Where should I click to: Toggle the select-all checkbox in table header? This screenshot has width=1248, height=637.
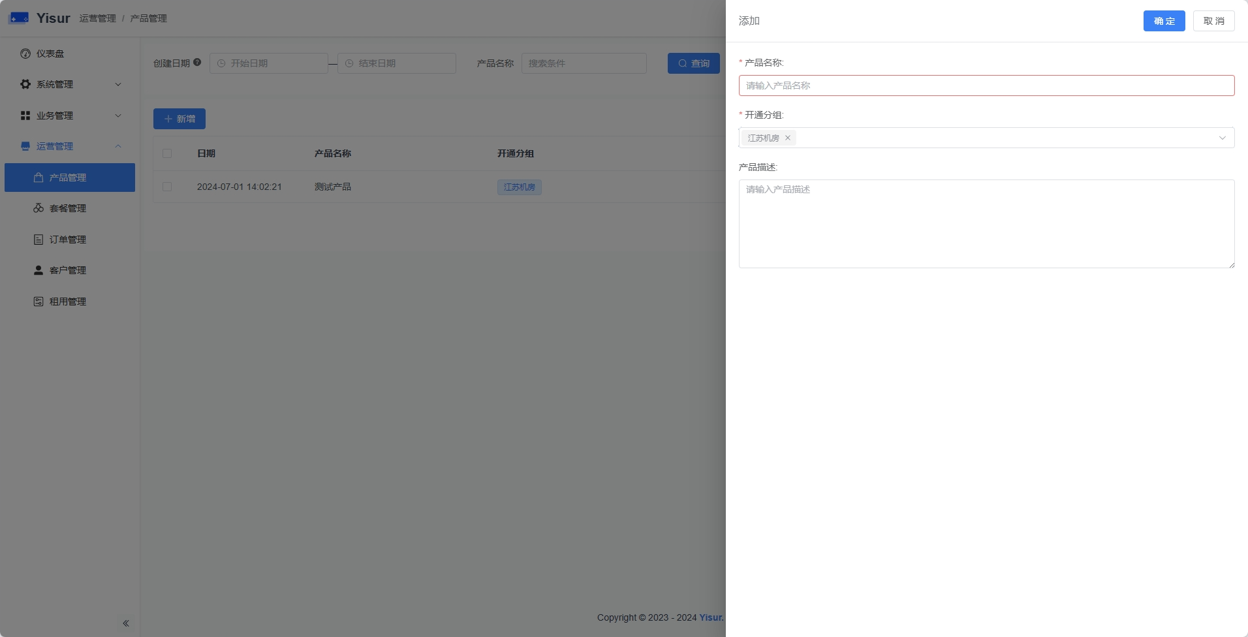pos(167,153)
